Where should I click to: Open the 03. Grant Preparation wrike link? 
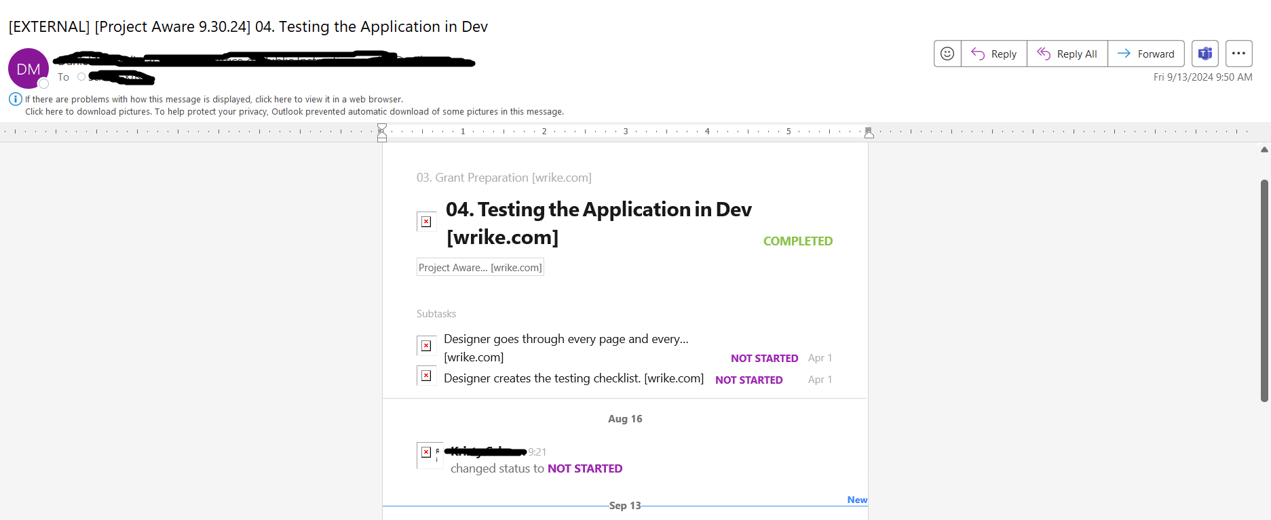(x=504, y=178)
